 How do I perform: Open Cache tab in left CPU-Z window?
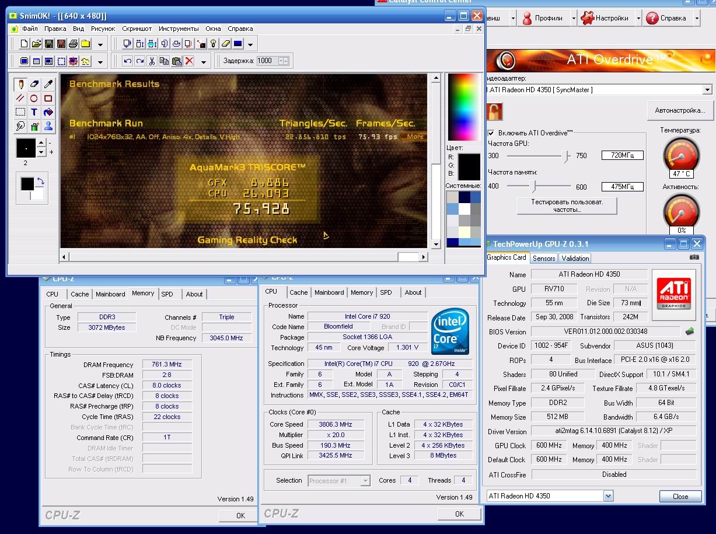click(80, 294)
